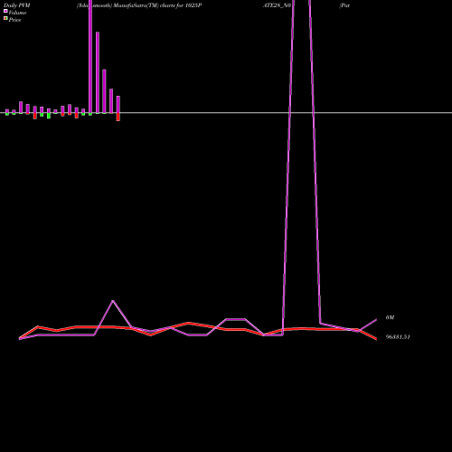
Task: Select the 'Volume' legend label
Action: 17,13
